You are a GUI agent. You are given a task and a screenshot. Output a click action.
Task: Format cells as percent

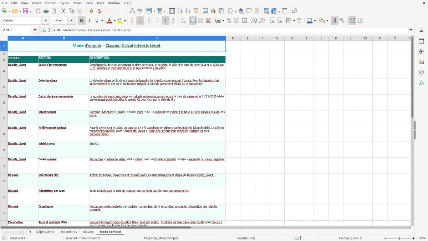(x=229, y=21)
